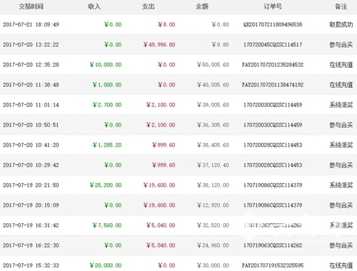This screenshot has width=357, height=271.
Task: Click the expense amount ¥49,996.80
Action: pyautogui.click(x=159, y=44)
